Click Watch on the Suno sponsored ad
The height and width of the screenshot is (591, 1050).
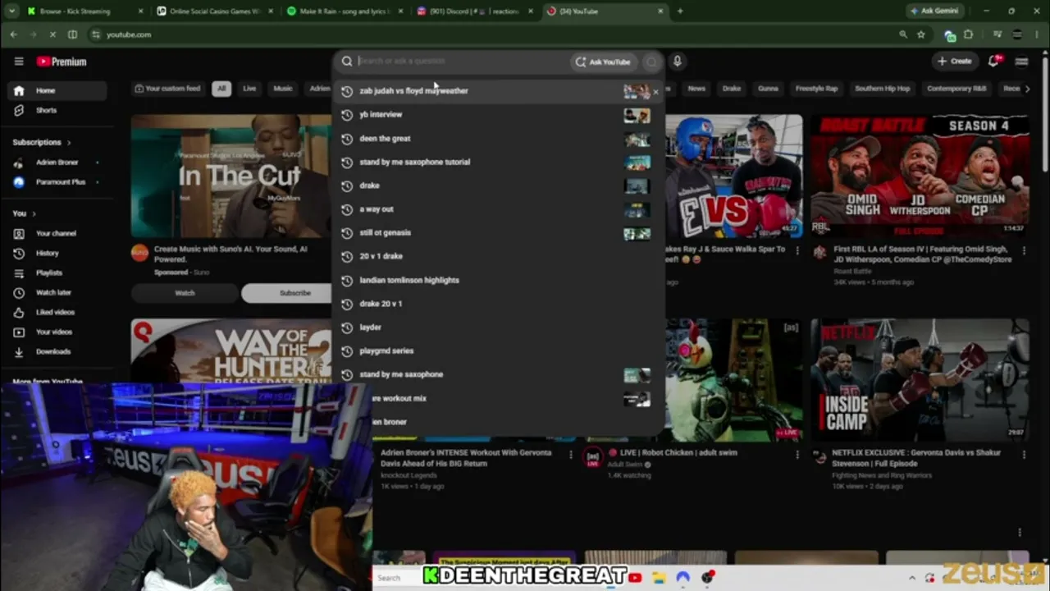(185, 293)
